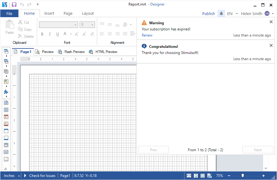The height and width of the screenshot is (180, 277).
Task: Open the text rotation dropdown arrow
Action: pos(131,25)
